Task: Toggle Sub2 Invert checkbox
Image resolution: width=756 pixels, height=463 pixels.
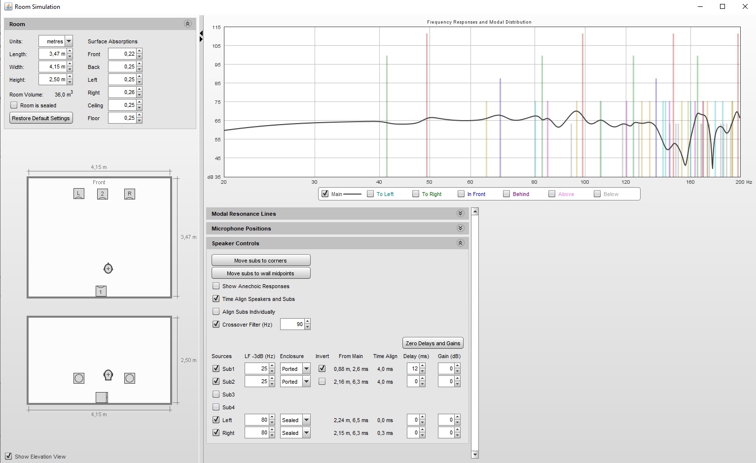Action: 322,381
